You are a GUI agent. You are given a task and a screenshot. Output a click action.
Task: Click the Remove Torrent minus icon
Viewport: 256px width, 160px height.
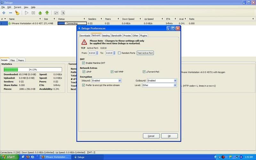pos(11,13)
